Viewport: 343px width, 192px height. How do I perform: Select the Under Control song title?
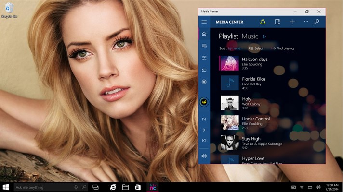pyautogui.click(x=256, y=119)
